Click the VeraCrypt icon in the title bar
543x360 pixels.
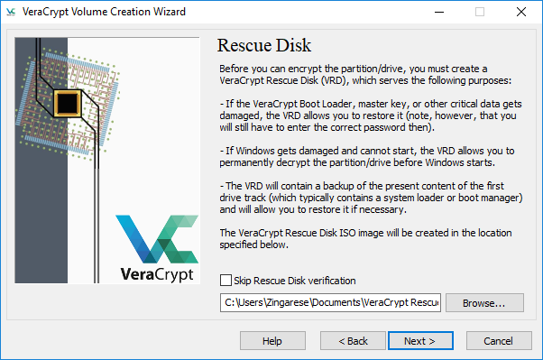[x=11, y=12]
